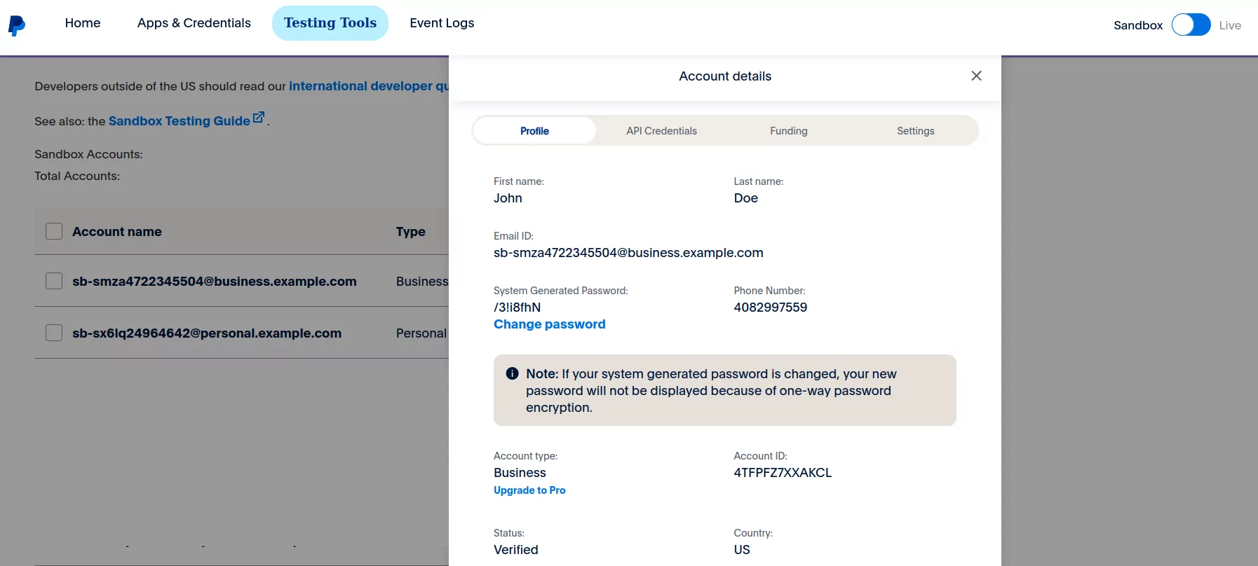Click the phone number 4082997559
1258x566 pixels.
click(x=771, y=308)
